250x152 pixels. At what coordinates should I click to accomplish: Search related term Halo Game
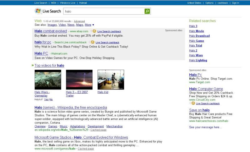(197, 41)
